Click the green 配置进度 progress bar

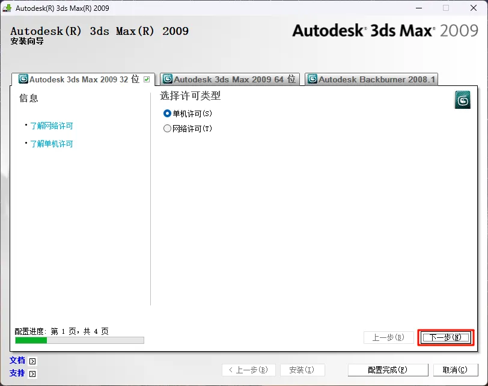pos(79,340)
